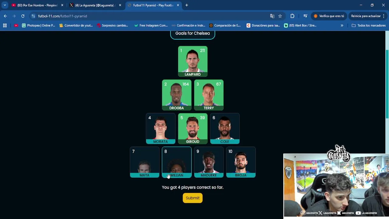Open the Free Instagram Com... bookmark
This screenshot has width=389, height=219.
151,26
